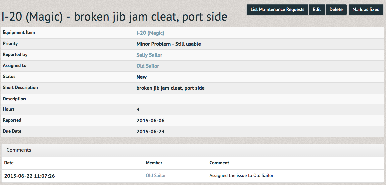Select the Date column header
Image resolution: width=386 pixels, height=185 pixels.
click(x=9, y=163)
